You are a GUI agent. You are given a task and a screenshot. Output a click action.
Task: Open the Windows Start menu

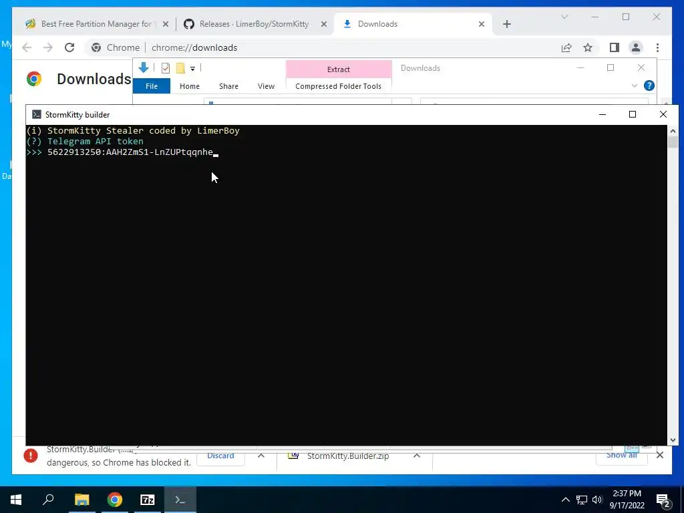click(16, 500)
